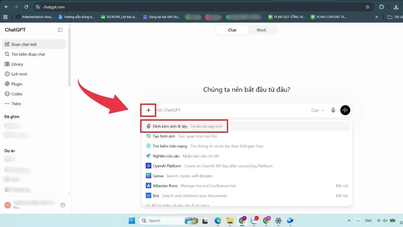This screenshot has height=227, width=403.
Task: Click the Box logo icon
Action: [x=148, y=195]
